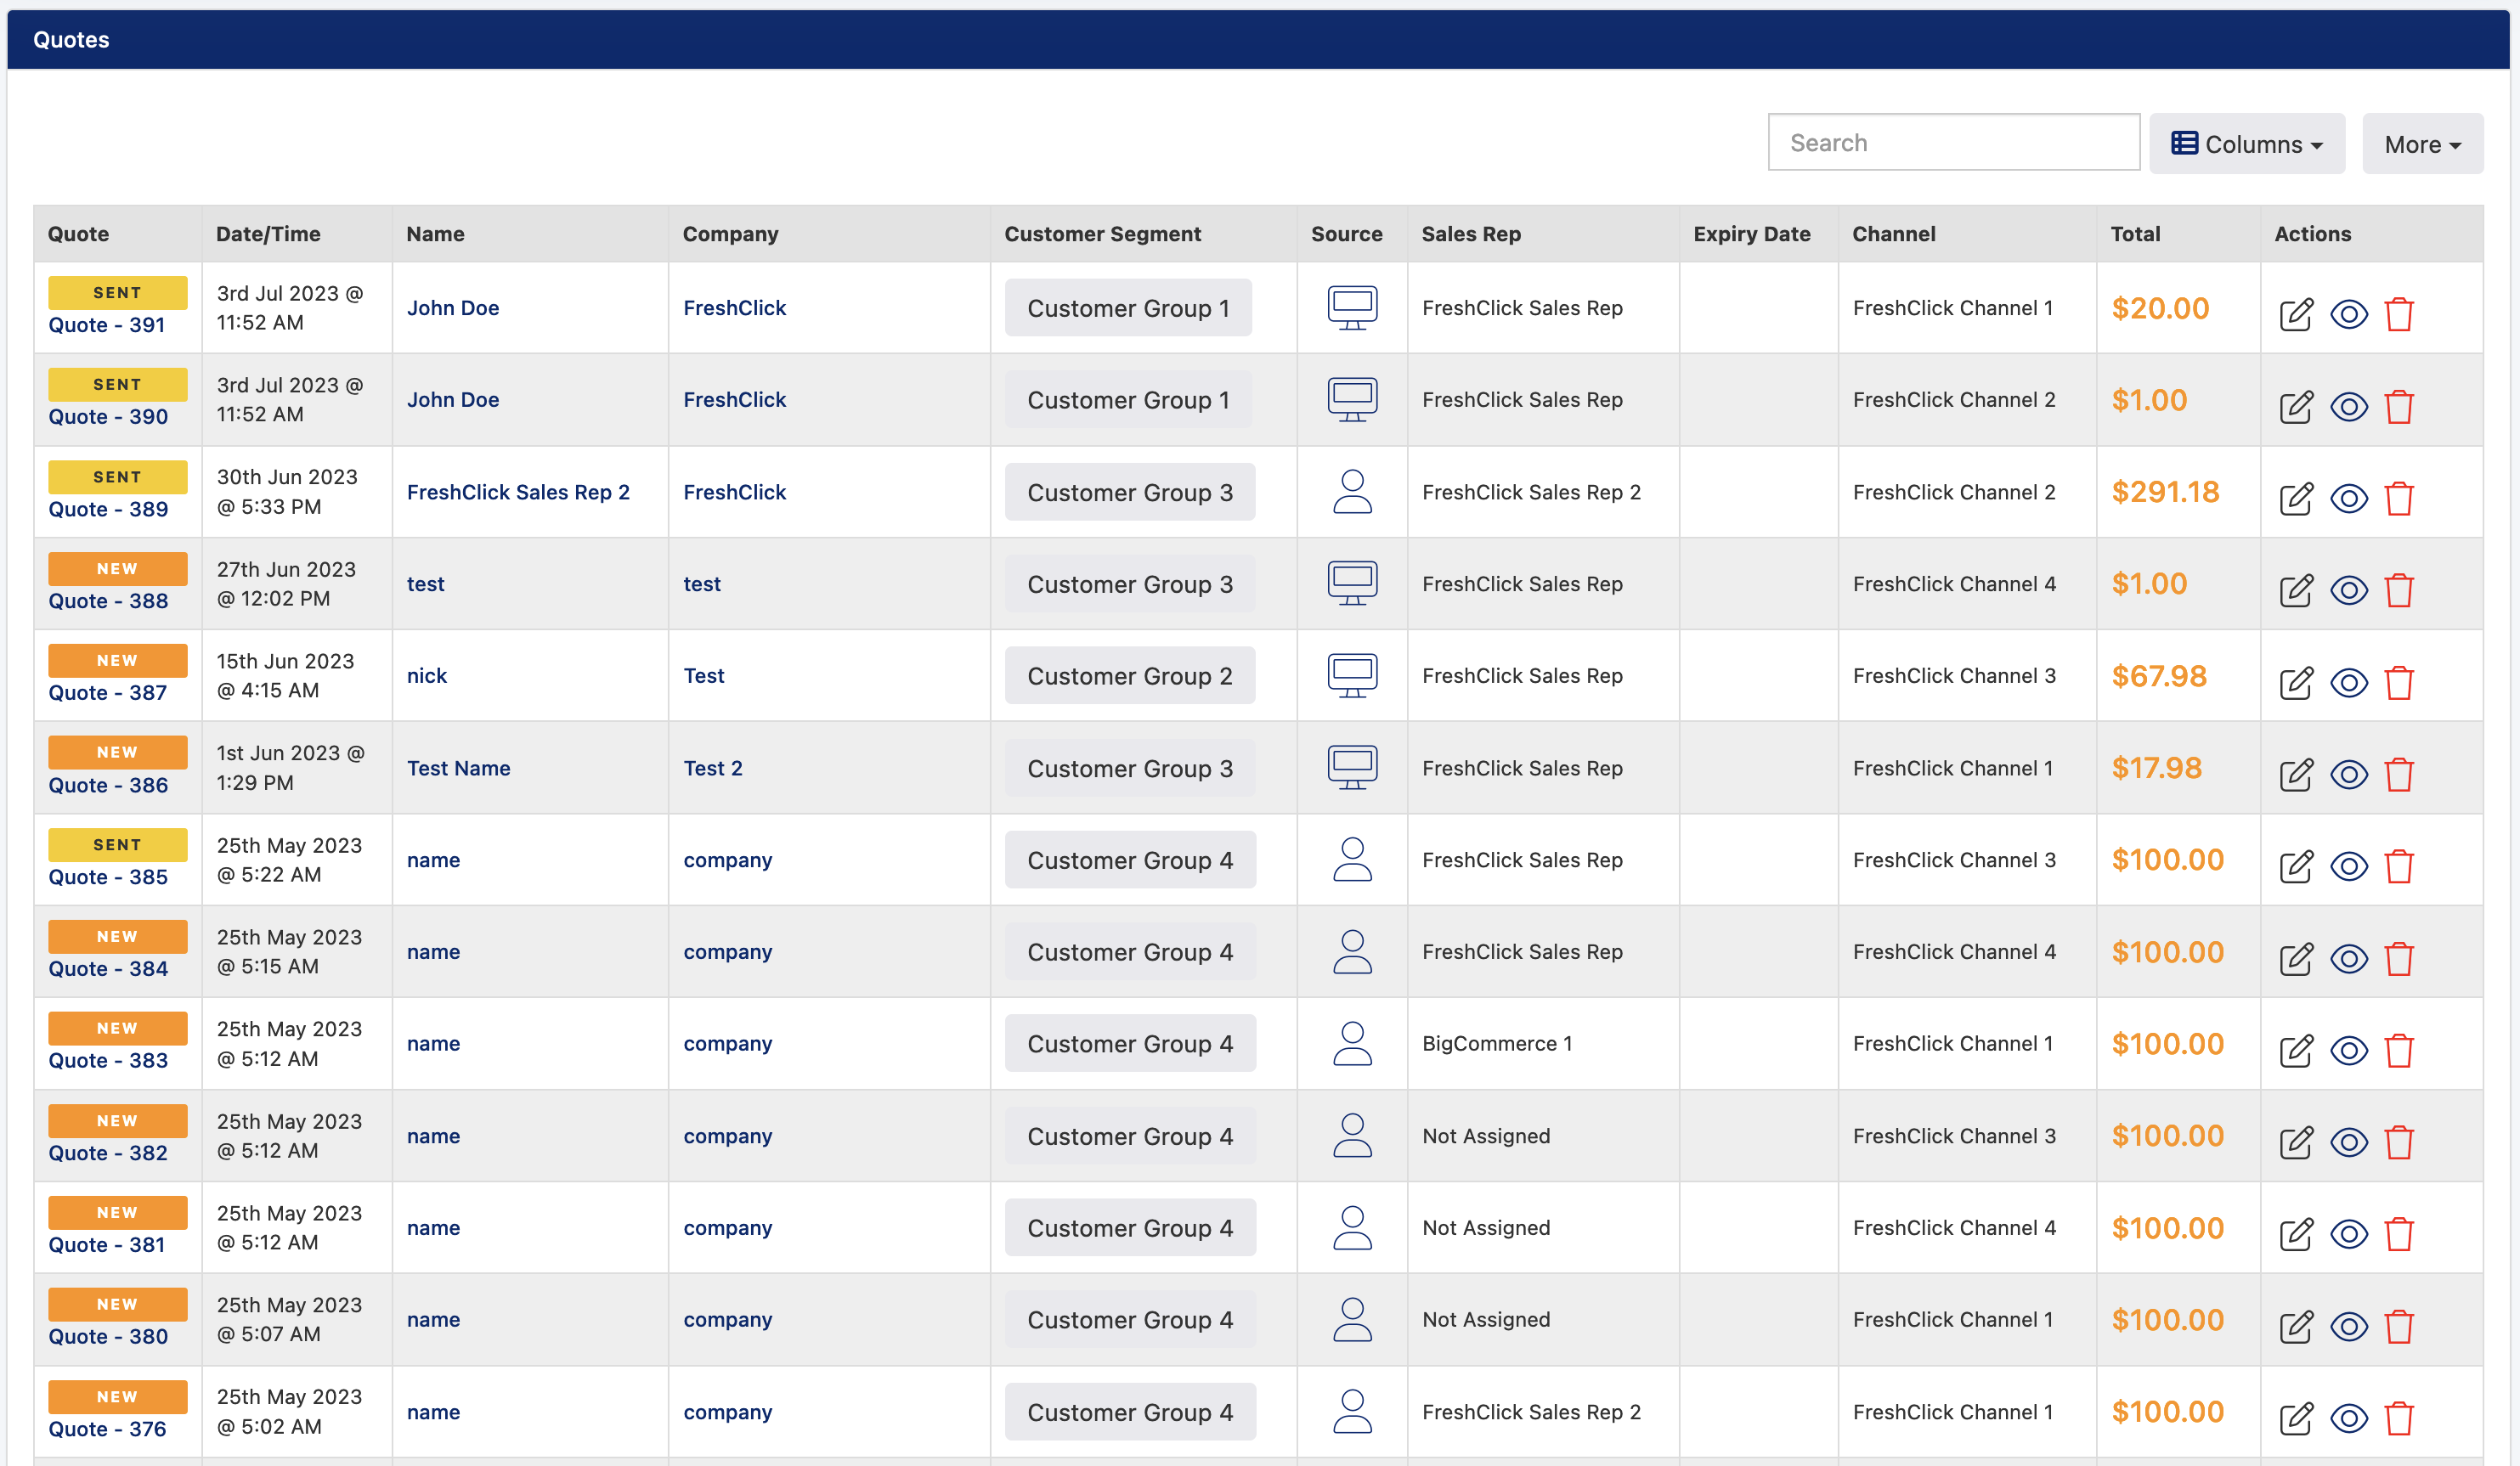Viewport: 2520px width, 1466px height.
Task: Delete Quote - 380 with the trash icon
Action: (x=2399, y=1326)
